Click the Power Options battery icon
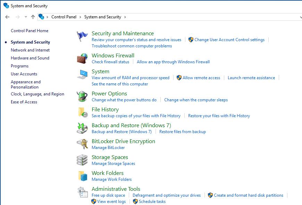 click(82, 96)
